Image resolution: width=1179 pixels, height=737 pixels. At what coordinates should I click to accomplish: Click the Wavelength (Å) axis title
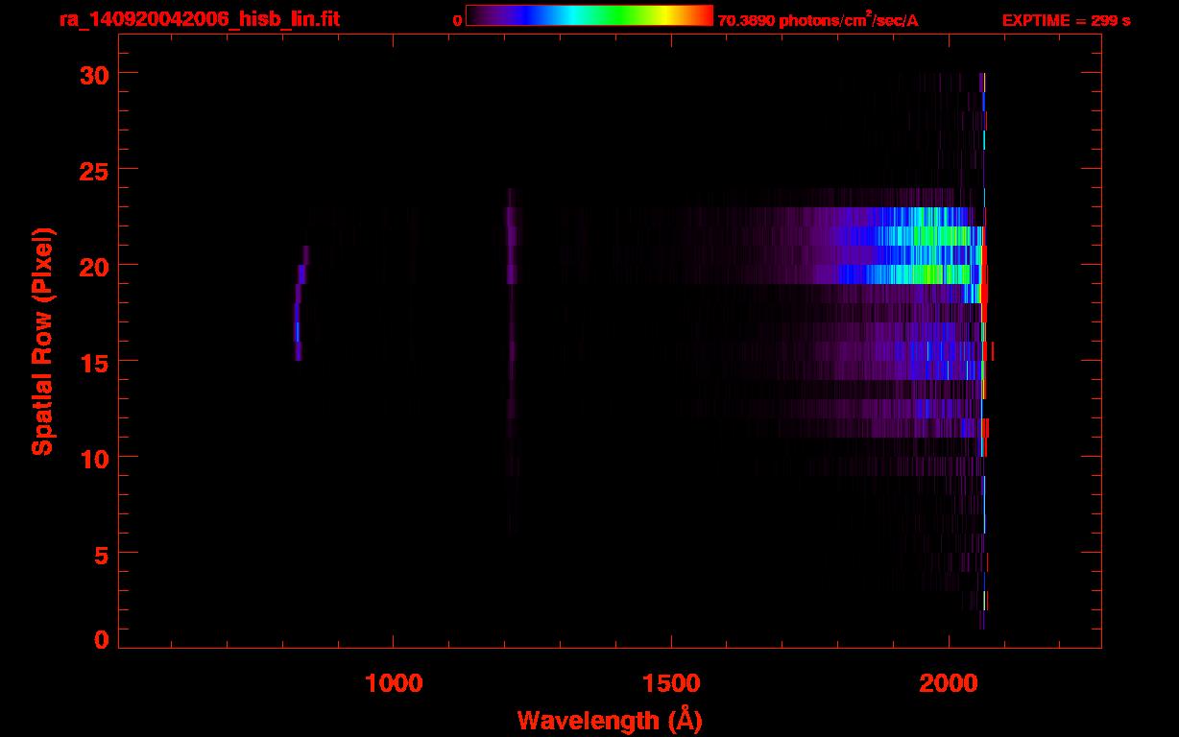pos(610,720)
